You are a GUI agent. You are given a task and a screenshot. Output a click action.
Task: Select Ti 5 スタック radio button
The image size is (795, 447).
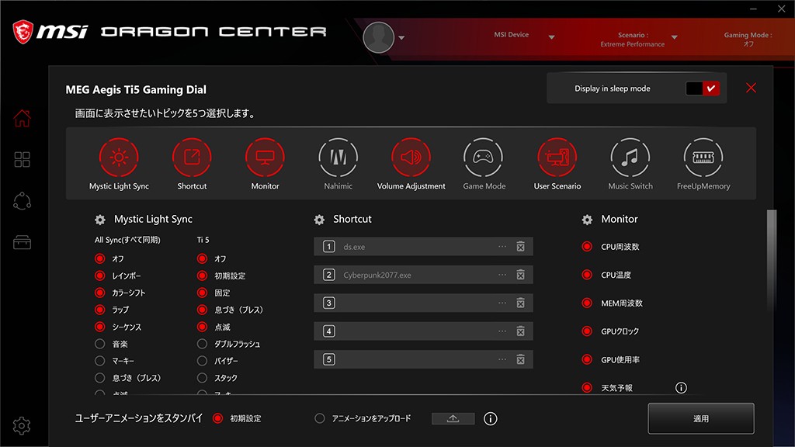[203, 378]
